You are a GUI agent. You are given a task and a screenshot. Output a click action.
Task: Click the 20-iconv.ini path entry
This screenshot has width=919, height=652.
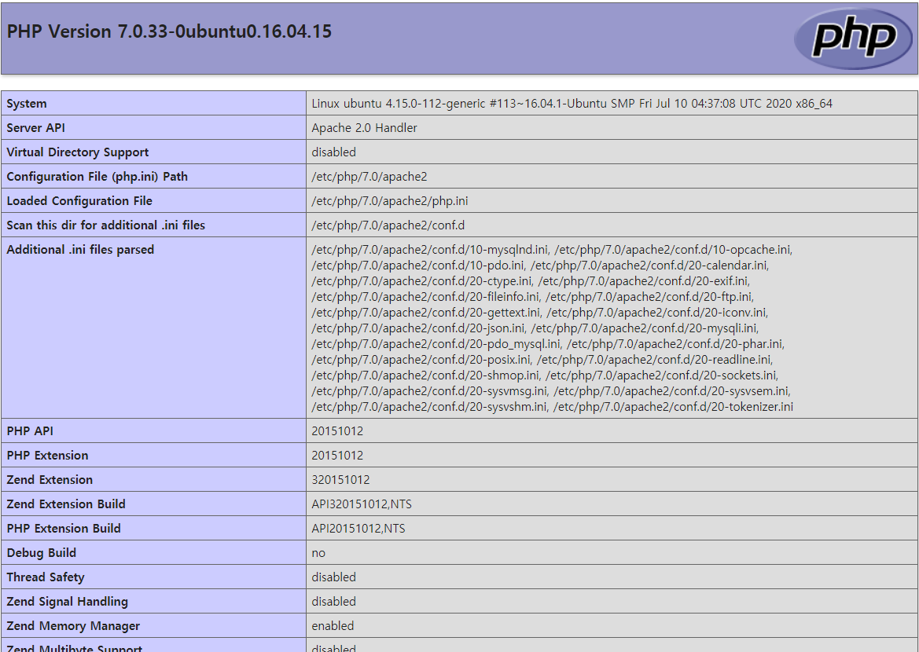pos(657,313)
